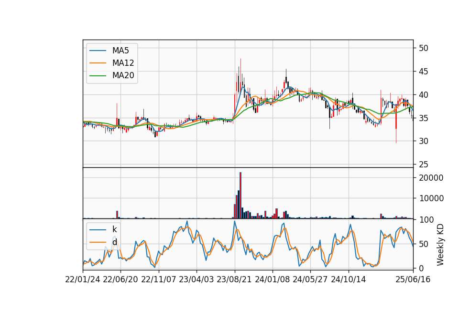The width and height of the screenshot is (459, 329).
Task: Click the blue k legend line sample
Action: 98,230
